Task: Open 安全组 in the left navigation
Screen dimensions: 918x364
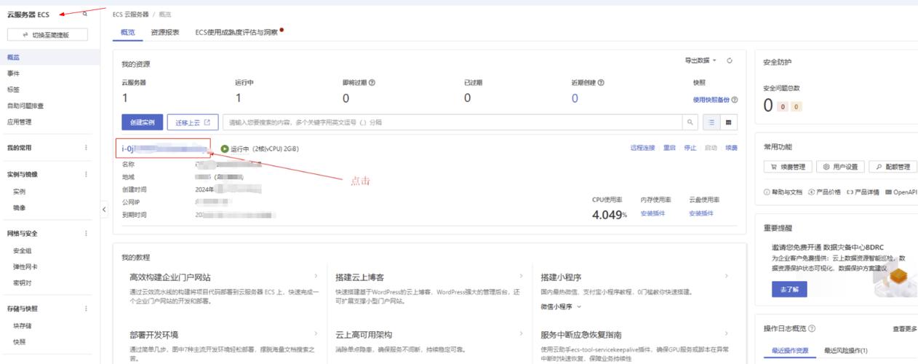Action: tap(21, 250)
